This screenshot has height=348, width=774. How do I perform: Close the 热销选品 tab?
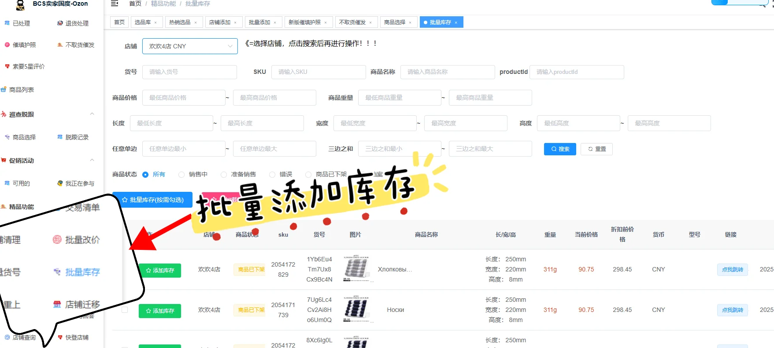click(196, 22)
